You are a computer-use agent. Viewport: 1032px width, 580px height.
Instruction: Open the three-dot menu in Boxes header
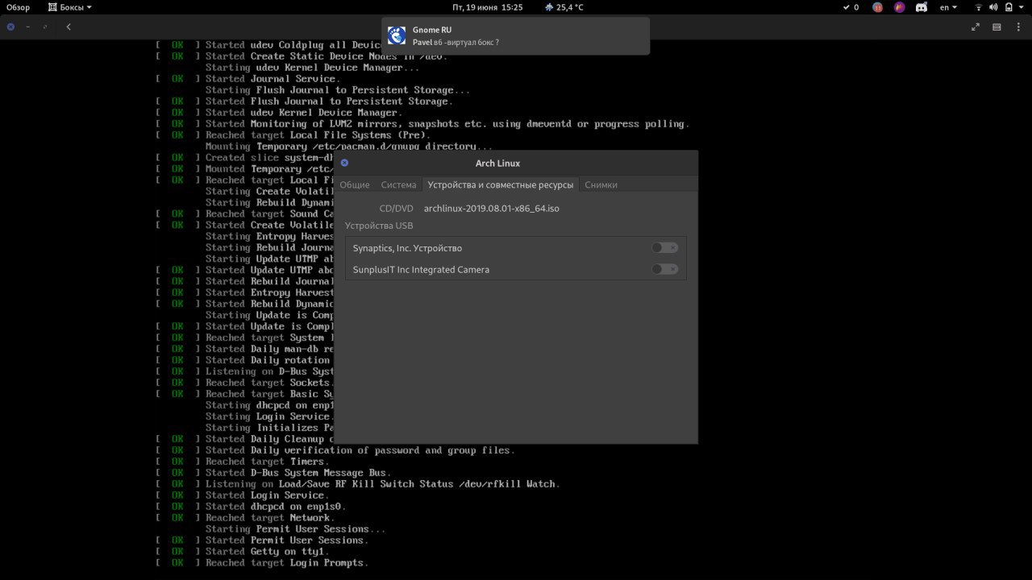(x=1018, y=27)
